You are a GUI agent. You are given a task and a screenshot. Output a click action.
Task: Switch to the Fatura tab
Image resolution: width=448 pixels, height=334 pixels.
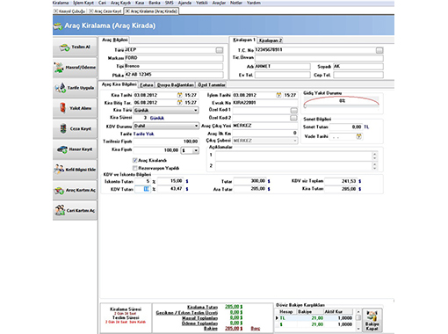pos(147,85)
